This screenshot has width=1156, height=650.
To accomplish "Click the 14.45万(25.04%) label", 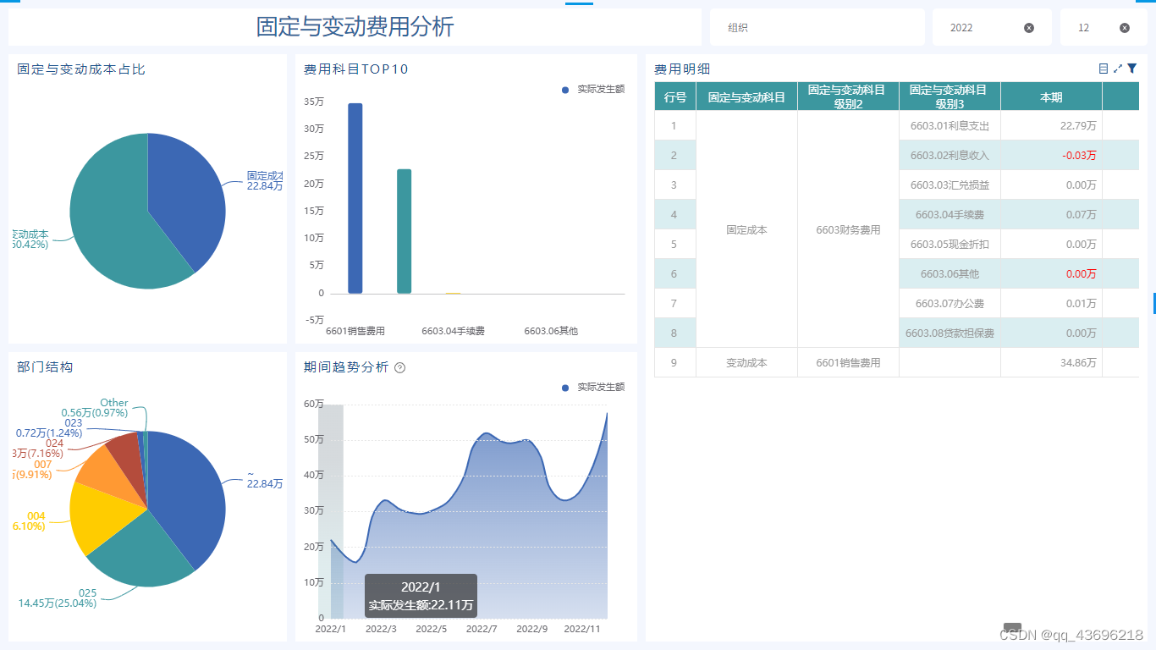I will pyautogui.click(x=58, y=603).
